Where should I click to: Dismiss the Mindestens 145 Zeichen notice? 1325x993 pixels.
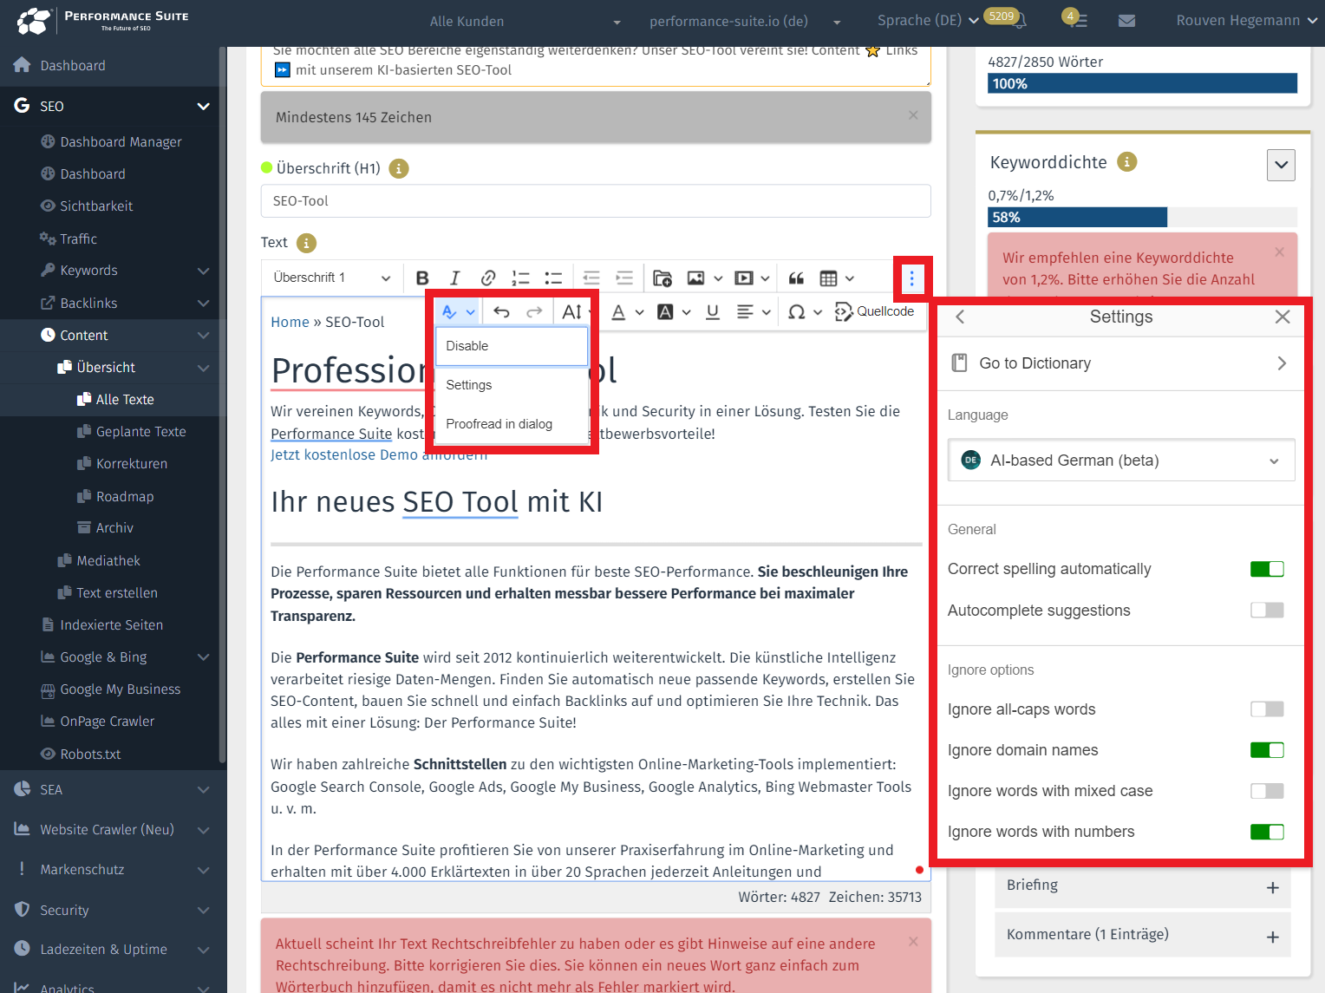click(913, 115)
